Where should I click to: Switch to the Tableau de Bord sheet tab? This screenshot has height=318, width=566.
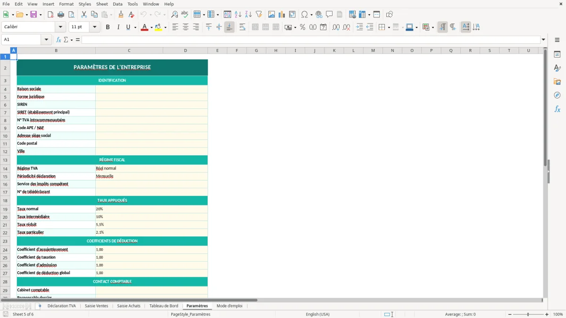164,306
